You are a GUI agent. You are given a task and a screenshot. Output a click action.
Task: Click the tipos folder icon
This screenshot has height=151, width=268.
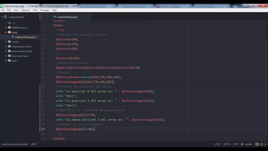(x=10, y=60)
